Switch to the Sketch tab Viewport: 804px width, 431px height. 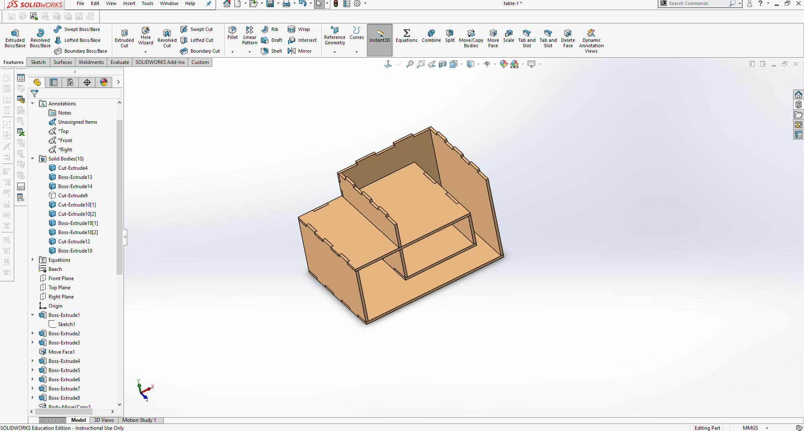(x=38, y=62)
